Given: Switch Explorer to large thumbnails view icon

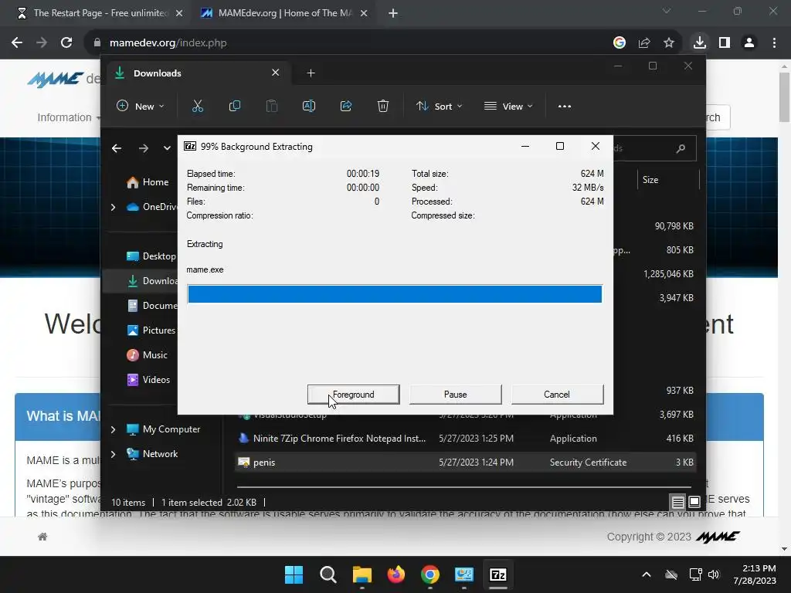Looking at the screenshot, I should click(x=694, y=502).
